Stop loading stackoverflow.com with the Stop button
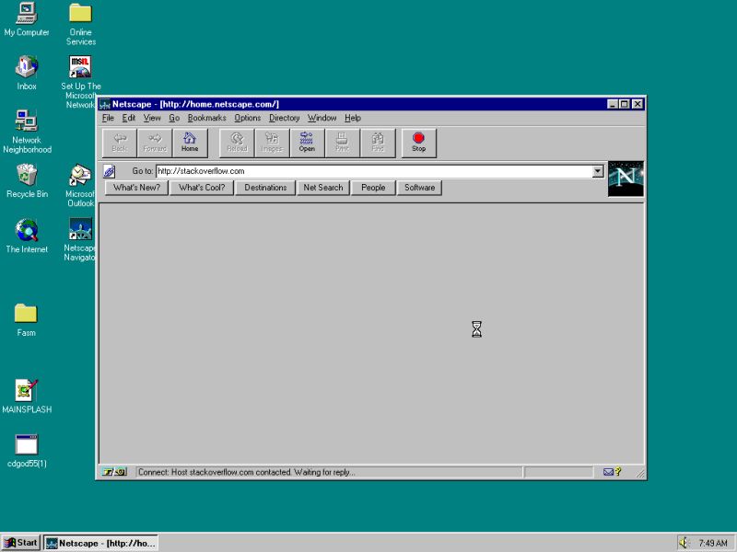737x552 pixels. 419,142
